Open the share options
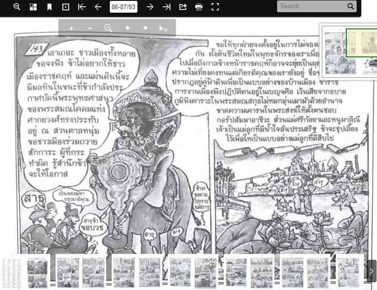This screenshot has height=290, width=377. pos(183,7)
